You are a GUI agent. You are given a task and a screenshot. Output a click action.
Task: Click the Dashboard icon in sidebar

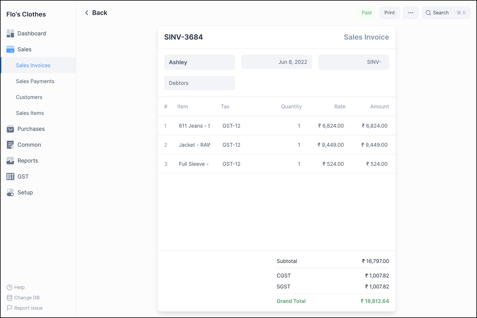click(x=10, y=34)
